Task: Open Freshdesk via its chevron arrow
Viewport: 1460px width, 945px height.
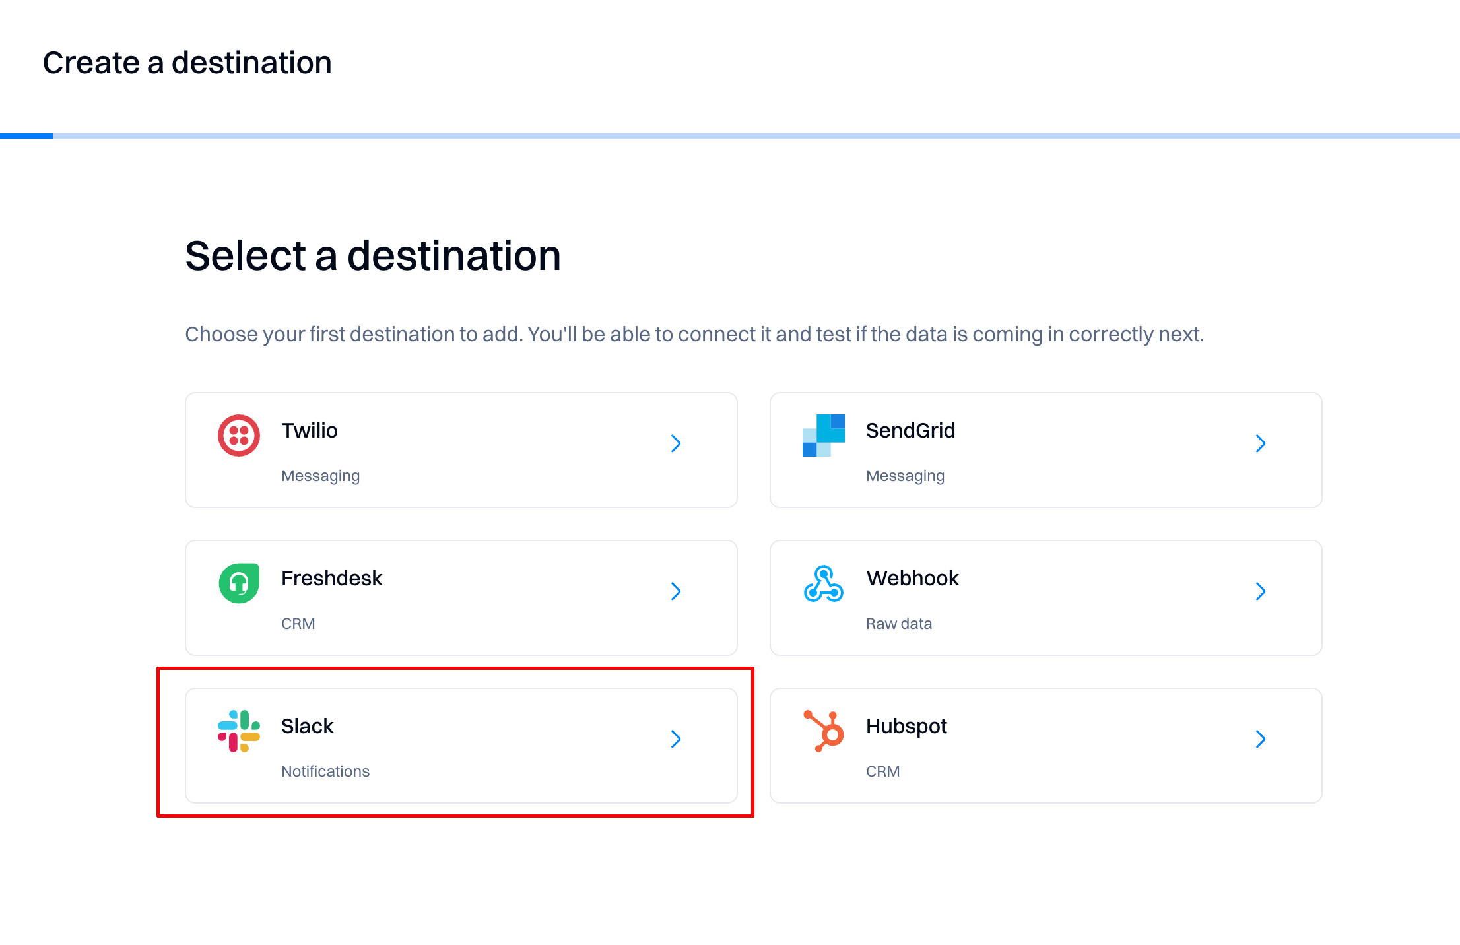Action: (x=675, y=591)
